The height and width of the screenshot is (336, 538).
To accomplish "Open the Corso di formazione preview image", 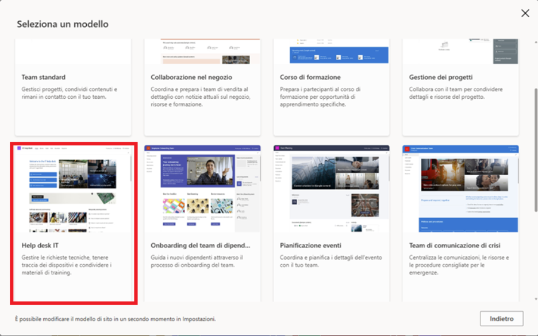I will pyautogui.click(x=332, y=52).
